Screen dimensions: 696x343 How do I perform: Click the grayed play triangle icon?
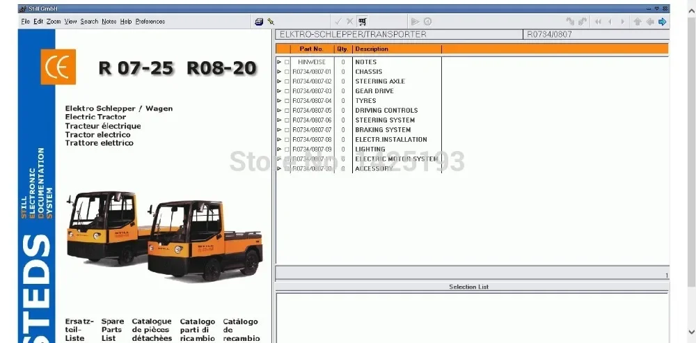click(x=415, y=22)
